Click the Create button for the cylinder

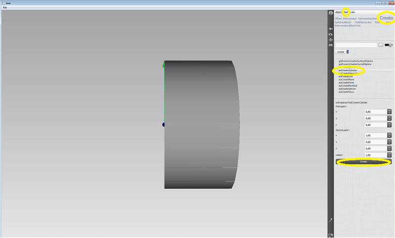pos(363,162)
